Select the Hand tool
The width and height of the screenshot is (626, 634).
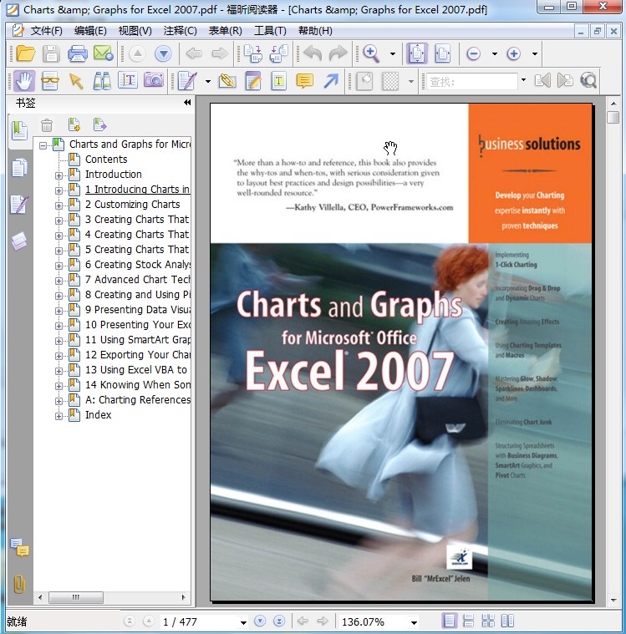pyautogui.click(x=23, y=81)
